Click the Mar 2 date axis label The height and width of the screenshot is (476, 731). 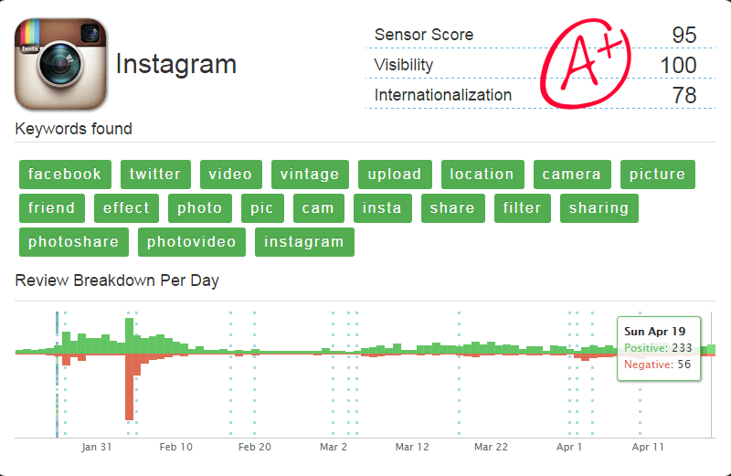point(334,447)
